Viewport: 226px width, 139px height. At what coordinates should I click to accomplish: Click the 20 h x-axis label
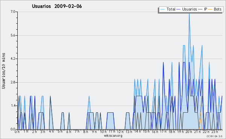pos(189,132)
